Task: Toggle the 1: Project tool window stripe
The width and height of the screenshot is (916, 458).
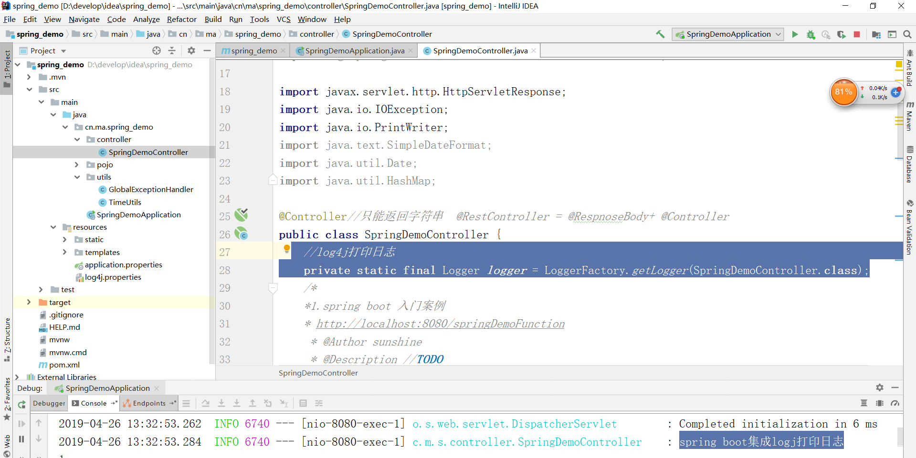Action: pyautogui.click(x=7, y=69)
